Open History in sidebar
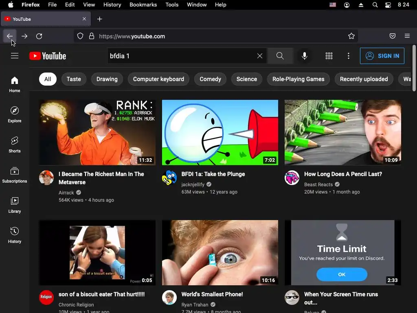Viewport: 417px width, 313px height. (x=15, y=235)
